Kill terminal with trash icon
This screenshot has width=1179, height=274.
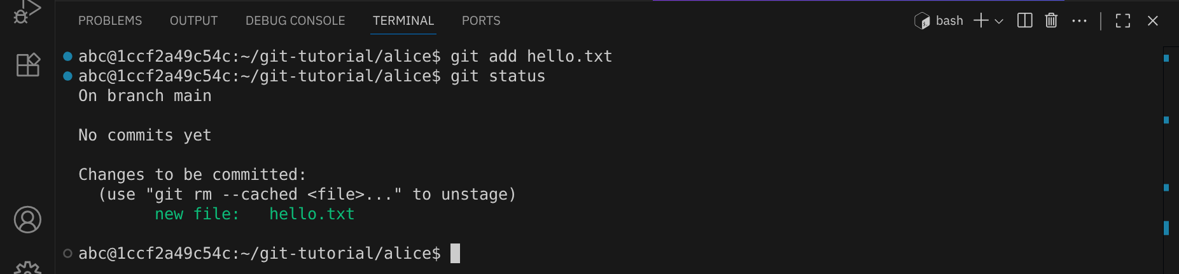[x=1051, y=21]
